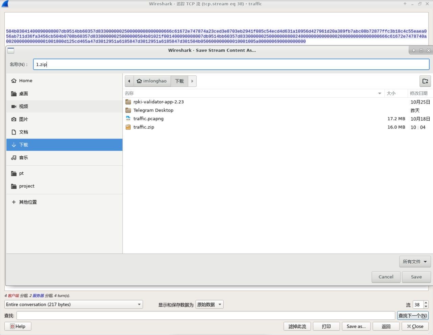Click the imlonghao path breadcrumb
This screenshot has height=335, width=433.
(152, 81)
